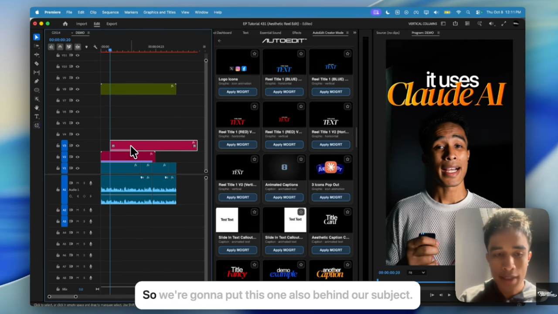The height and width of the screenshot is (314, 558).
Task: Open the Sequence menu
Action: coord(110,12)
